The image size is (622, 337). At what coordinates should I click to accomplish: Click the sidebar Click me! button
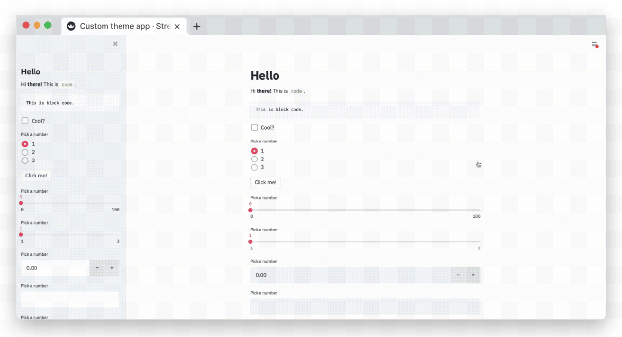point(36,176)
